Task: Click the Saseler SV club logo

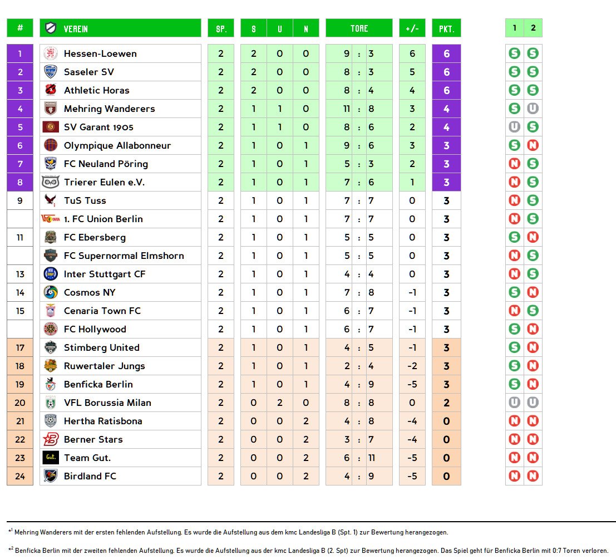Action: click(x=51, y=72)
